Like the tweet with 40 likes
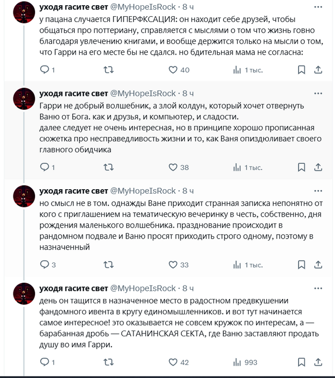 (173, 70)
